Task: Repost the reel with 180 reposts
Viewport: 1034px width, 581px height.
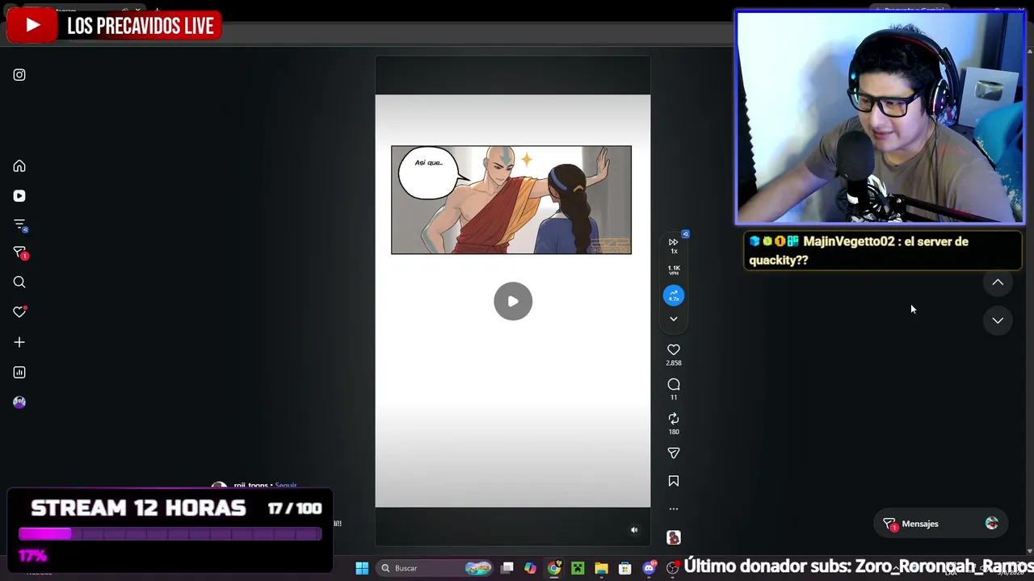Action: coord(674,419)
